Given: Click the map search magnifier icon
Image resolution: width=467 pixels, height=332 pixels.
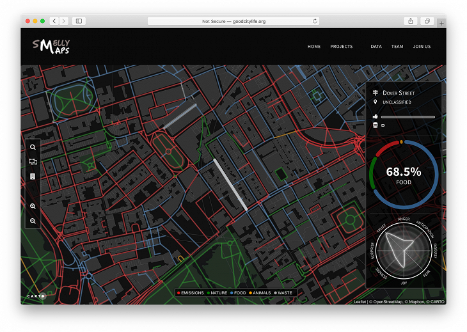Looking at the screenshot, I should [33, 147].
